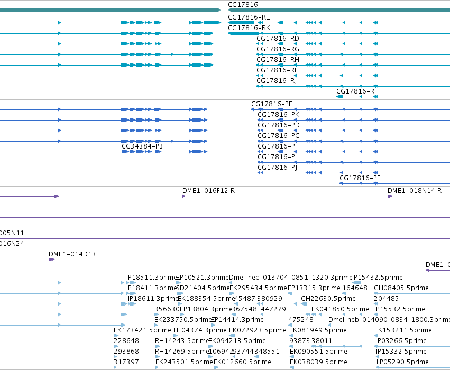Select EST EK081949.5prime
450x370 pixels.
coord(318,330)
